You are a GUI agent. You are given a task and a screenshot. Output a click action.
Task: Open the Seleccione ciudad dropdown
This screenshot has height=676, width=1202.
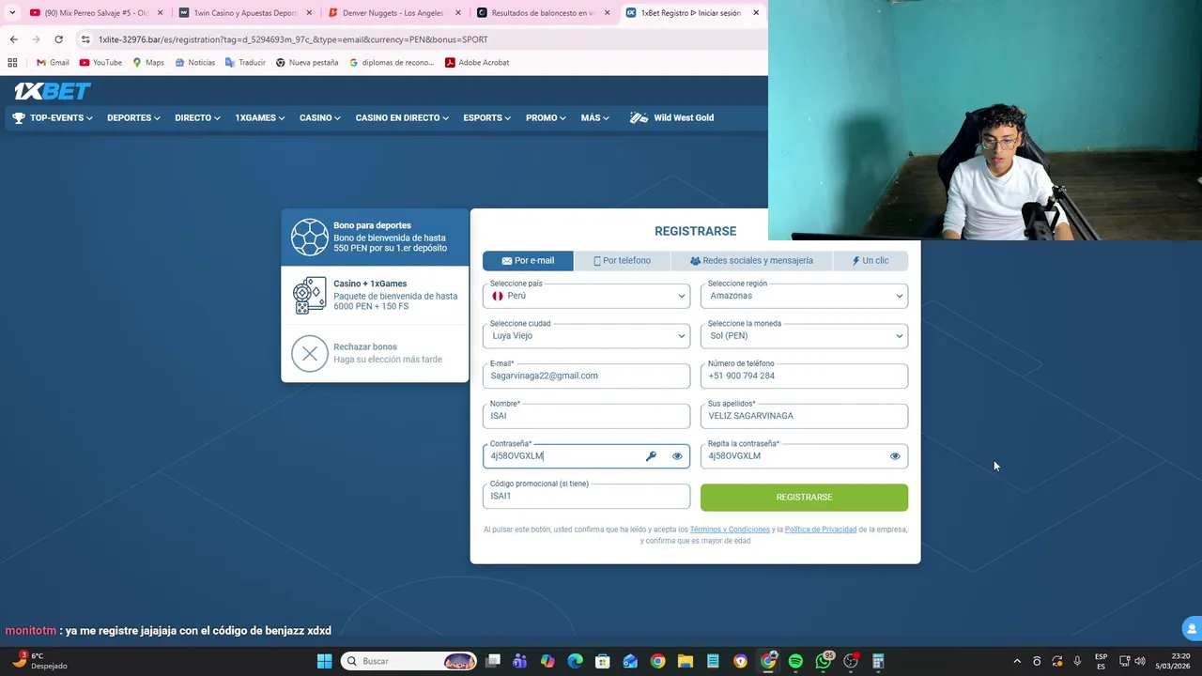(x=586, y=335)
